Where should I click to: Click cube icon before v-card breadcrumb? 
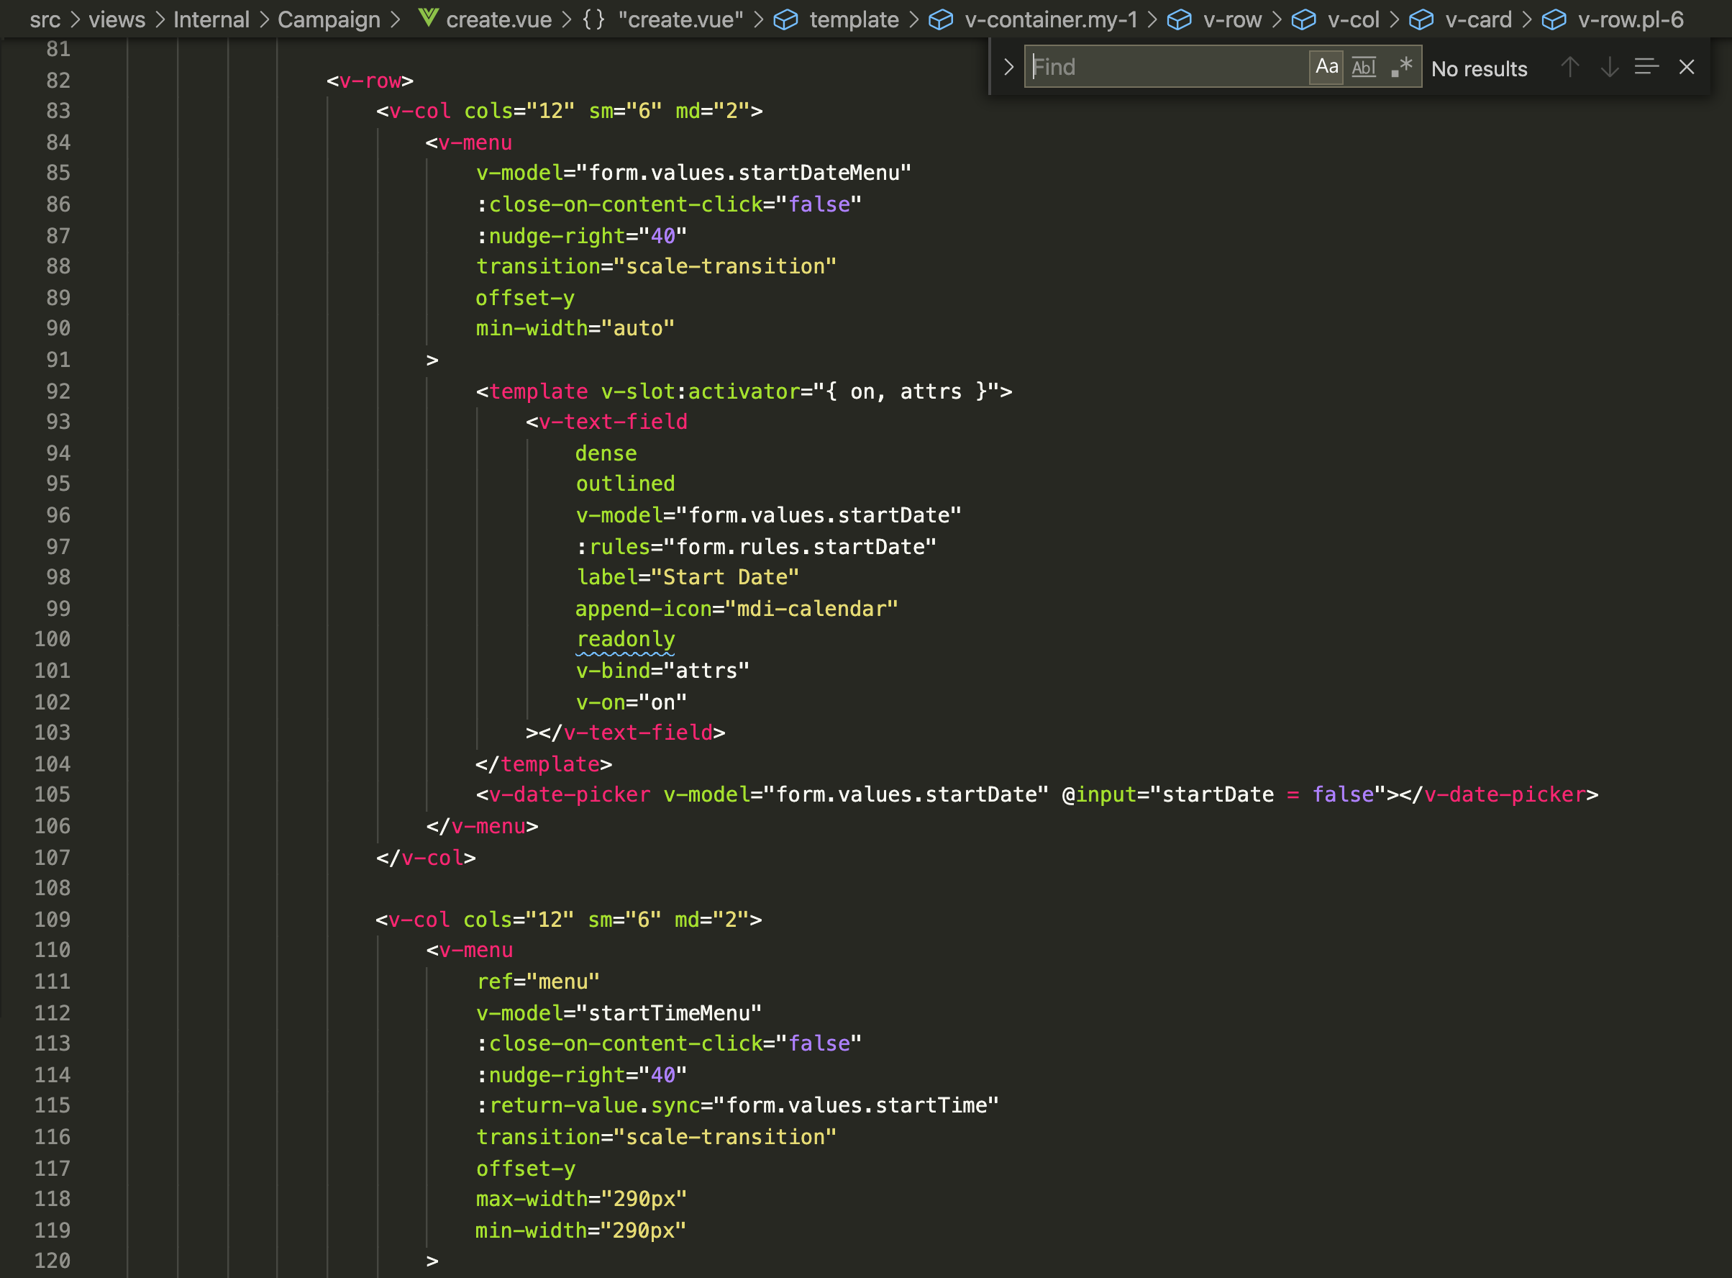click(x=1421, y=19)
